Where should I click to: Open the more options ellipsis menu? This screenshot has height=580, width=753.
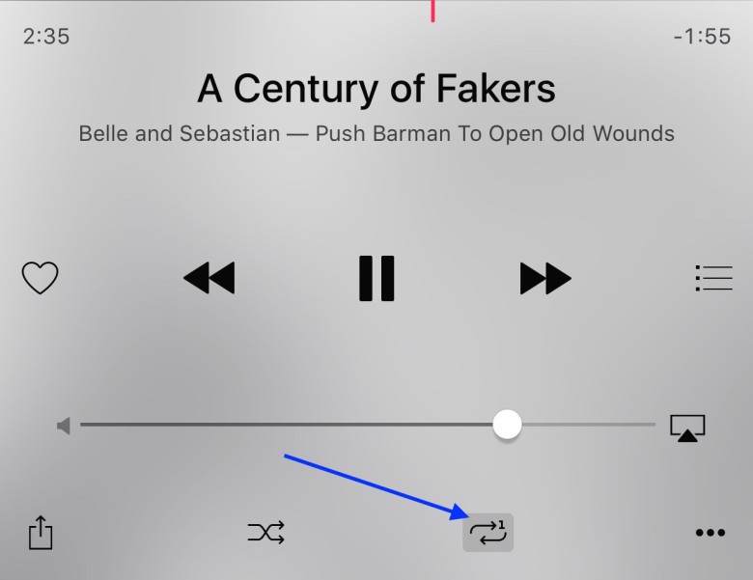coord(711,533)
